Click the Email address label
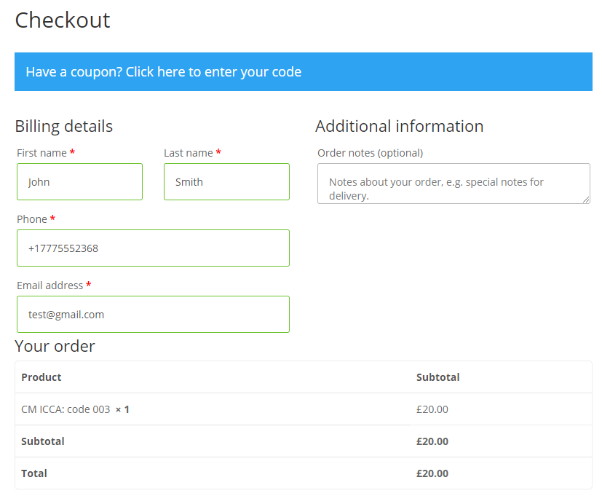Viewport: 602px width, 496px height. click(50, 286)
